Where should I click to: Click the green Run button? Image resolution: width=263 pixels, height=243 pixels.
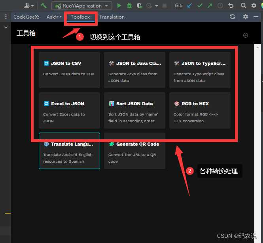tap(119, 6)
